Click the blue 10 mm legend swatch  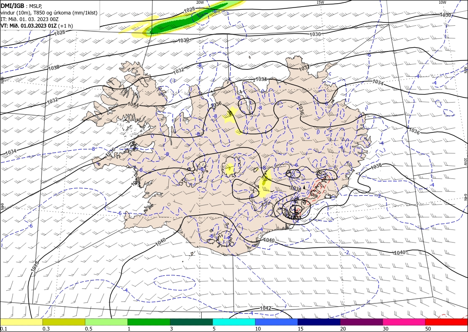277,322
